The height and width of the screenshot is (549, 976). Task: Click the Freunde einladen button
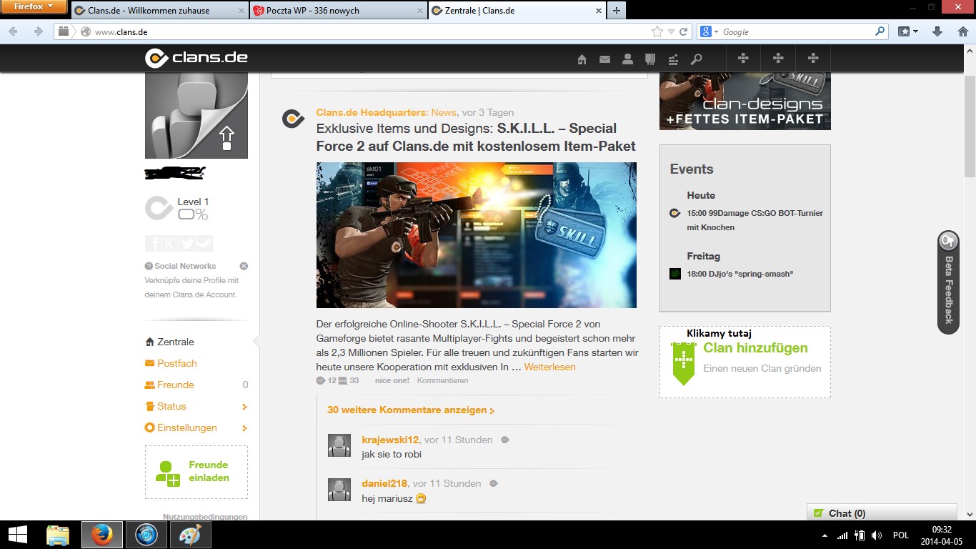click(196, 472)
